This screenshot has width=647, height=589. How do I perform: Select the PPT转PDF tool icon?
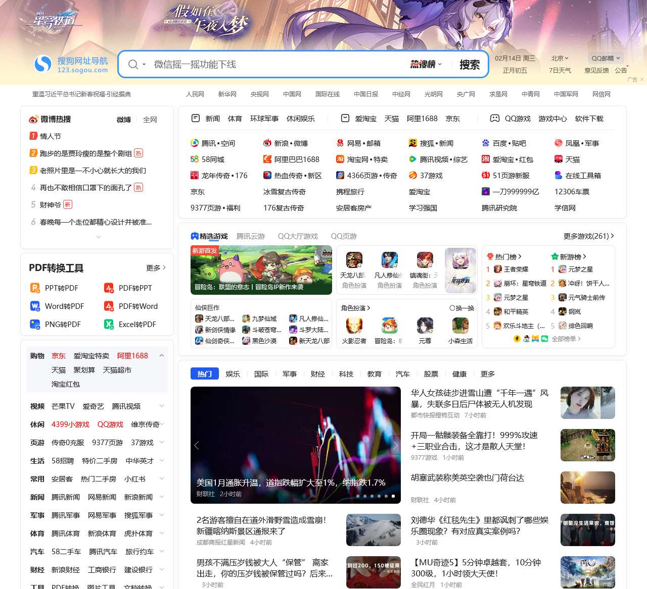click(x=34, y=288)
